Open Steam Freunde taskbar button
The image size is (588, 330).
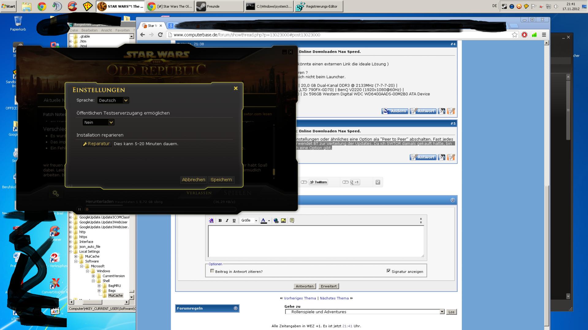pyautogui.click(x=219, y=6)
